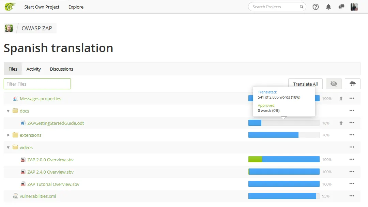Collapse the docs folder
This screenshot has width=368, height=207.
tap(8, 111)
